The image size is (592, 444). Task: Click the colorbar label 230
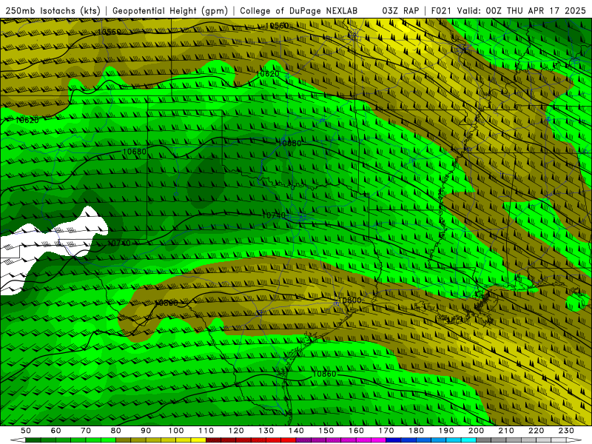(566, 431)
